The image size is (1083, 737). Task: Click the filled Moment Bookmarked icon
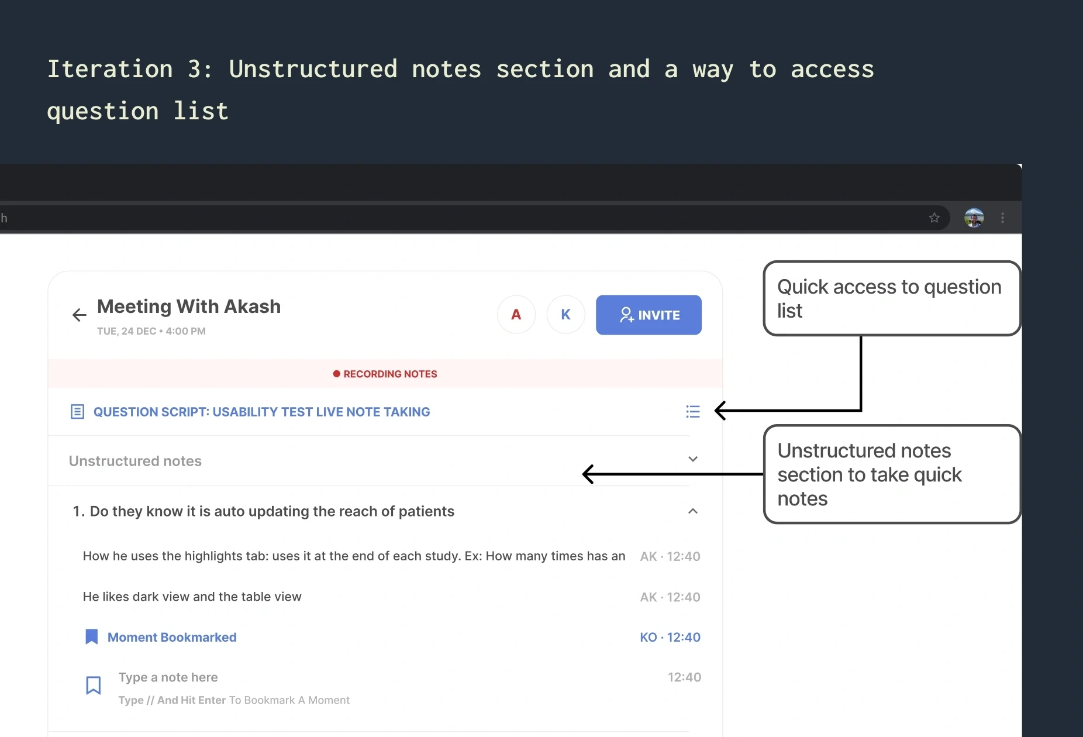click(92, 637)
